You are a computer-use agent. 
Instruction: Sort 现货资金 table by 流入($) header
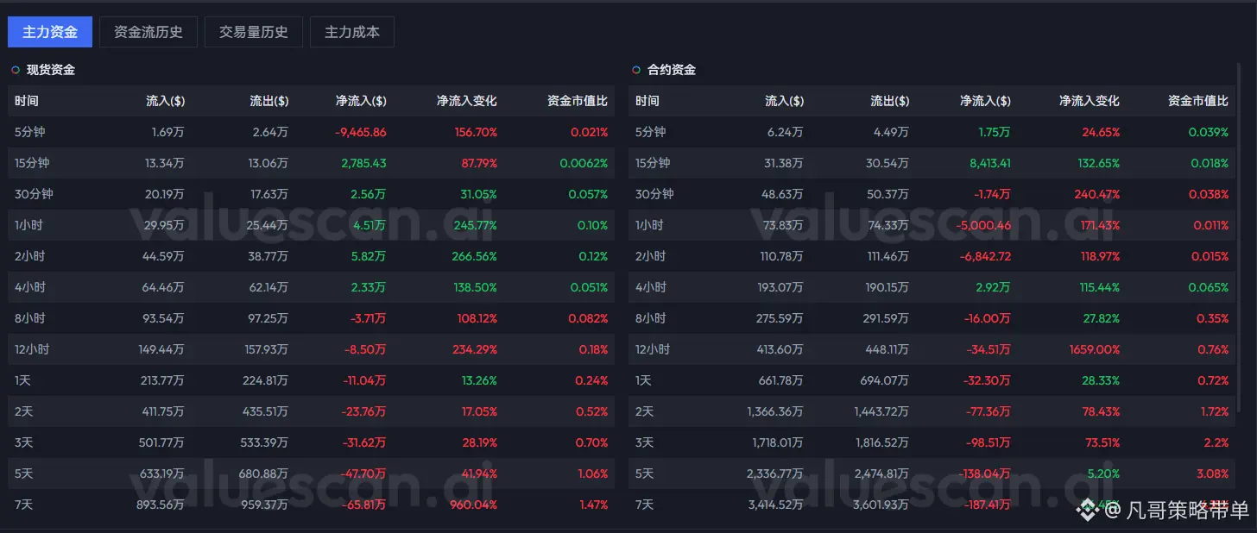tap(165, 101)
